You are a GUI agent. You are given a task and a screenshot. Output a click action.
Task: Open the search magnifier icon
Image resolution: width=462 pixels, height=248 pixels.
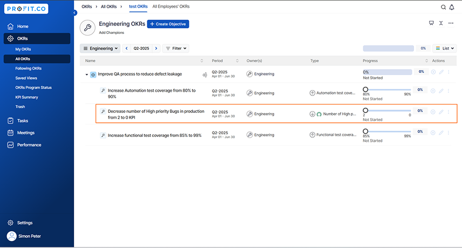click(x=443, y=8)
